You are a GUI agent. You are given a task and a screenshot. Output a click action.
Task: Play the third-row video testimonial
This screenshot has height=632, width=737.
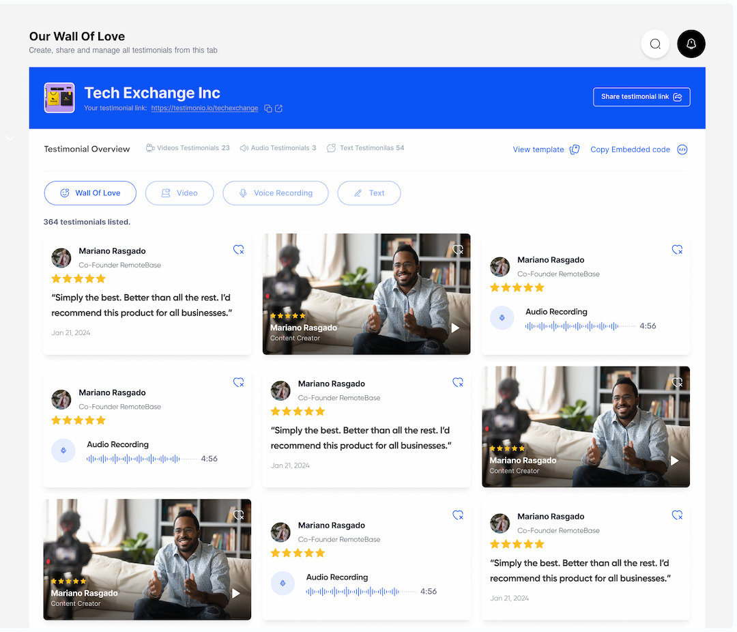(x=236, y=594)
